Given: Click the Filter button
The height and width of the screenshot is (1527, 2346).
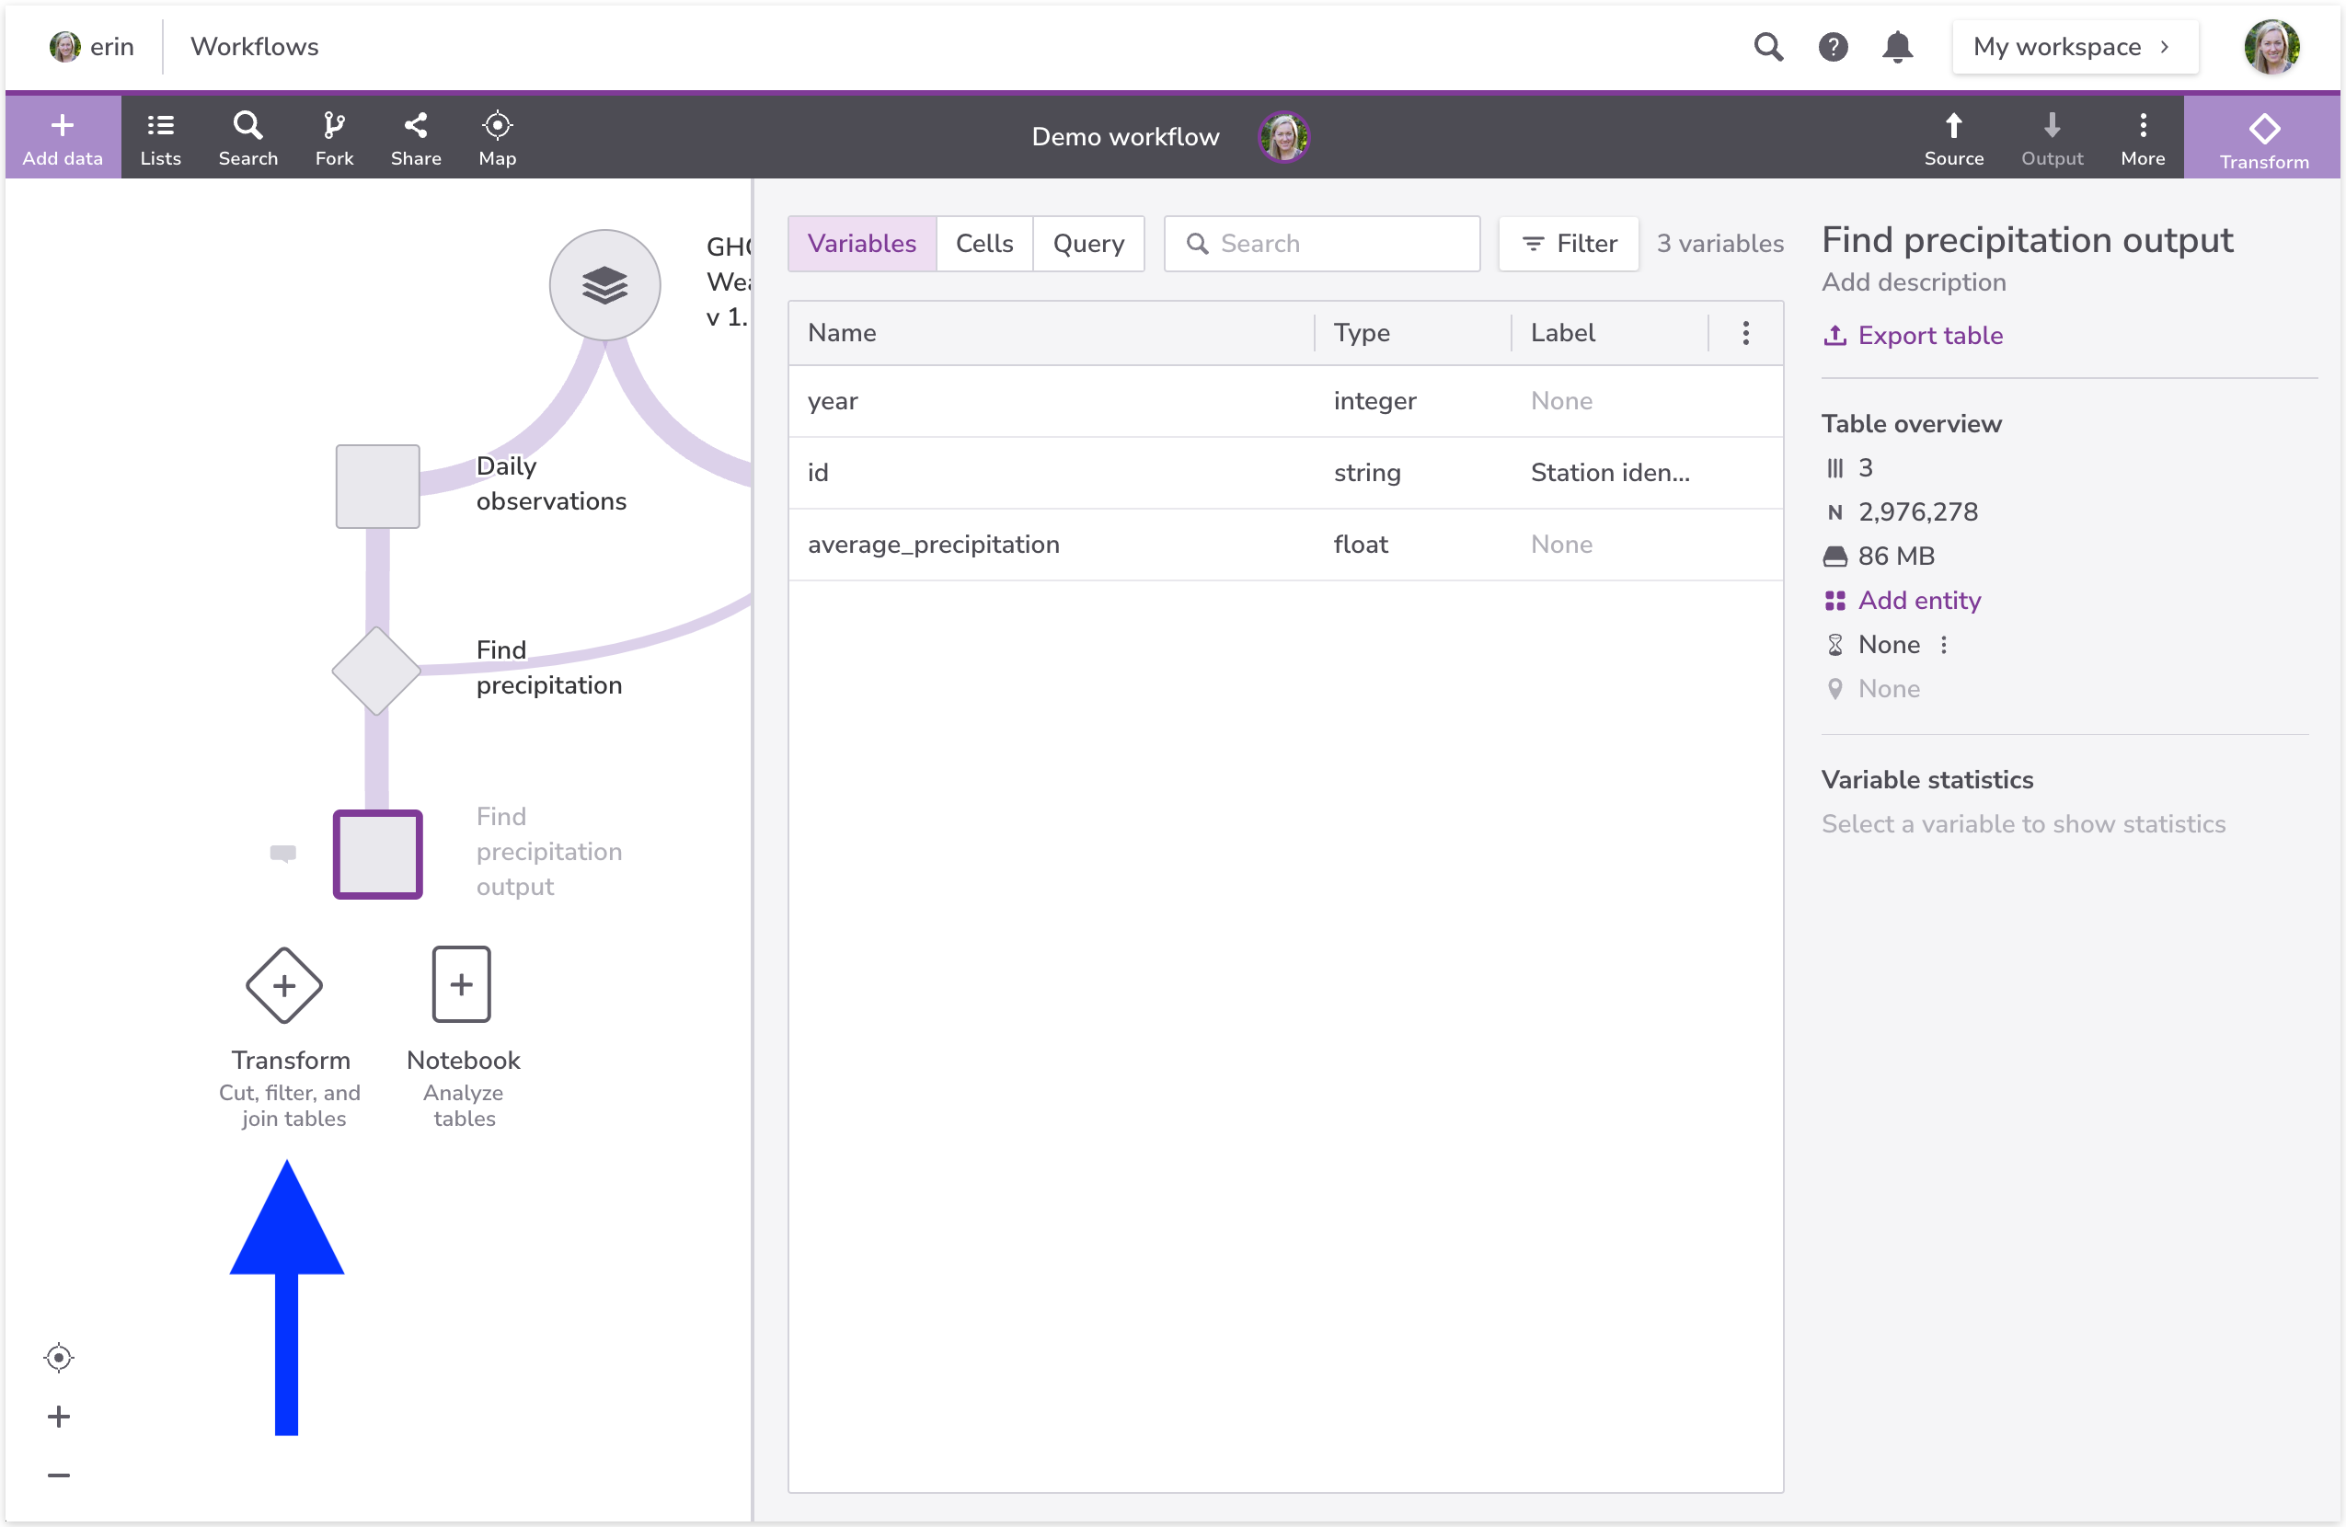Looking at the screenshot, I should tap(1569, 244).
